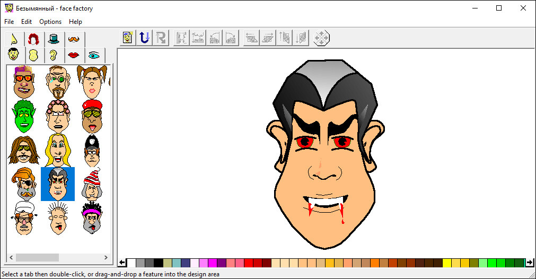Screen dimensions: 536x279
Task: Select the pigtails girl face thumbnail
Action: point(92,82)
